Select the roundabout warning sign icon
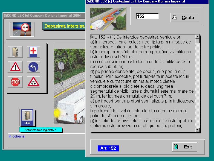214x161 pixels. point(33,82)
